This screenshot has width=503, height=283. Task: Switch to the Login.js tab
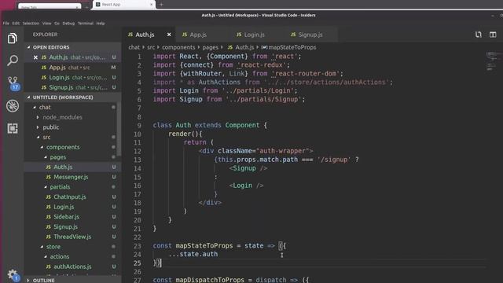[x=257, y=35]
